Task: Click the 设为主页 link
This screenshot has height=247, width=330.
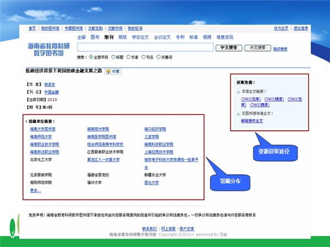Action: click(281, 29)
